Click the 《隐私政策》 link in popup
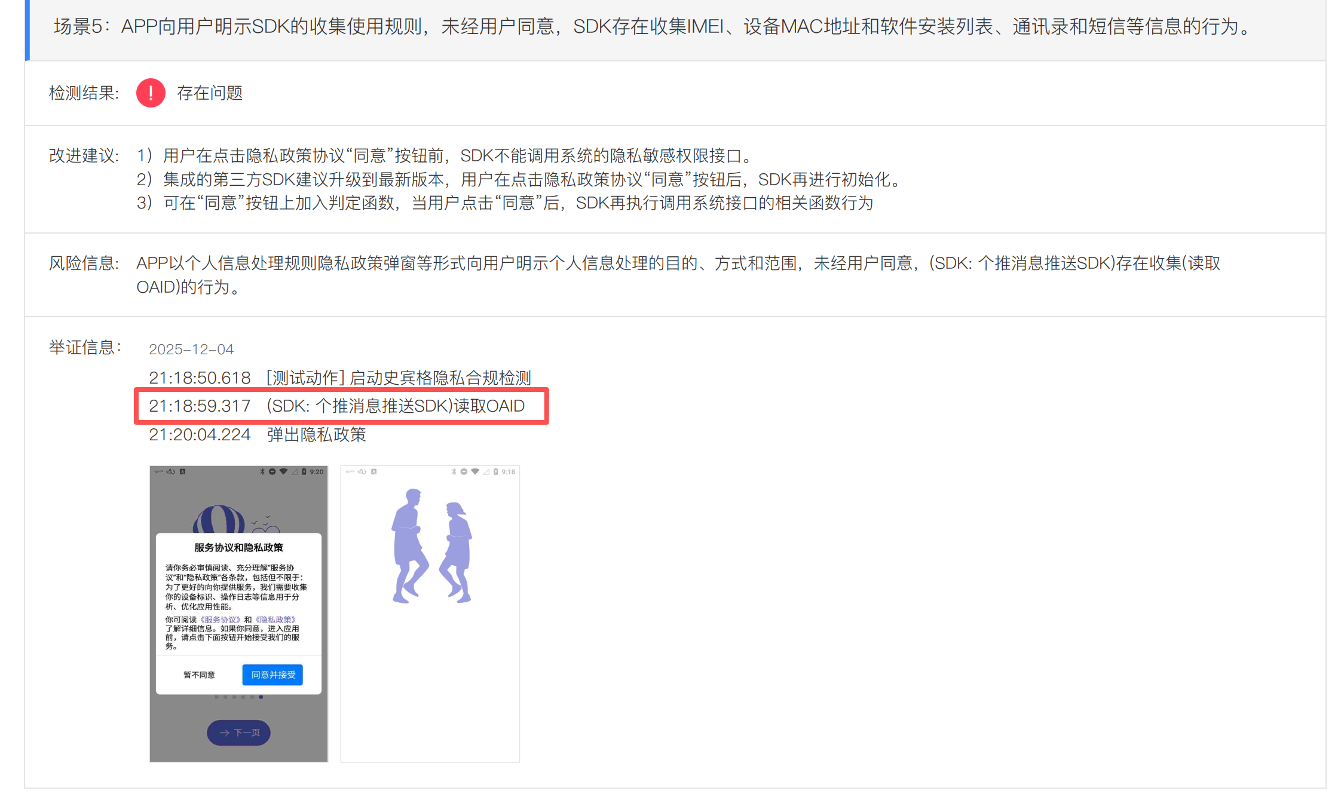 click(x=275, y=620)
